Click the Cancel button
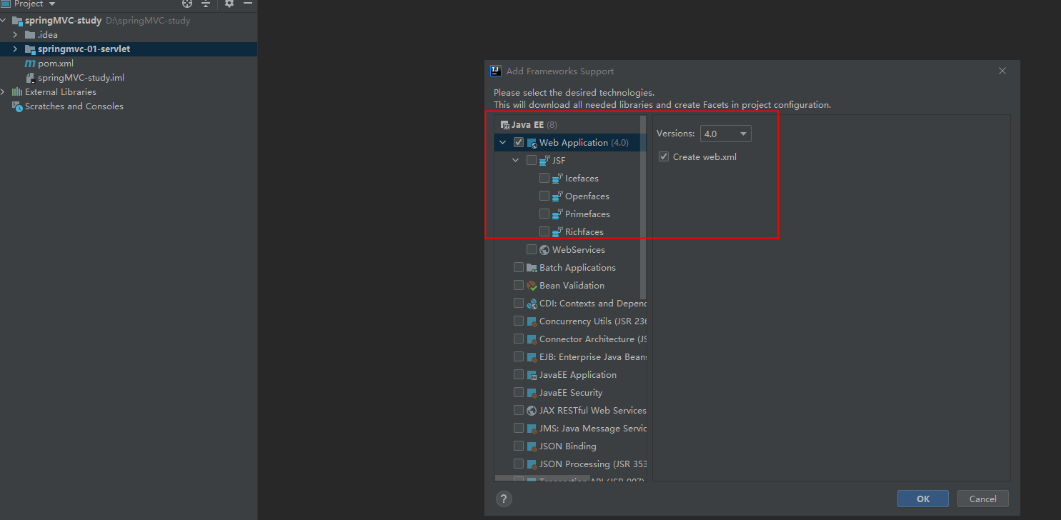The height and width of the screenshot is (520, 1061). click(982, 499)
